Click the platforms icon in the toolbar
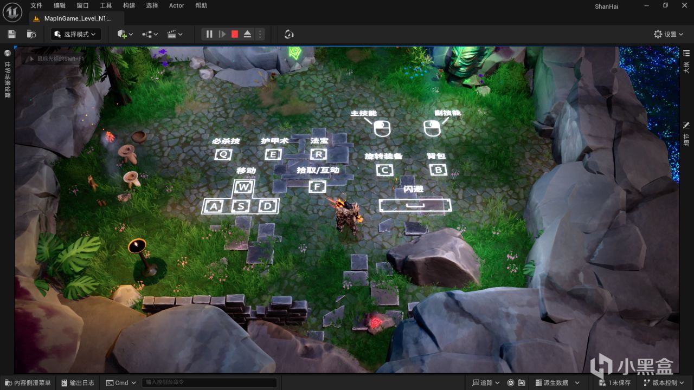 (289, 34)
